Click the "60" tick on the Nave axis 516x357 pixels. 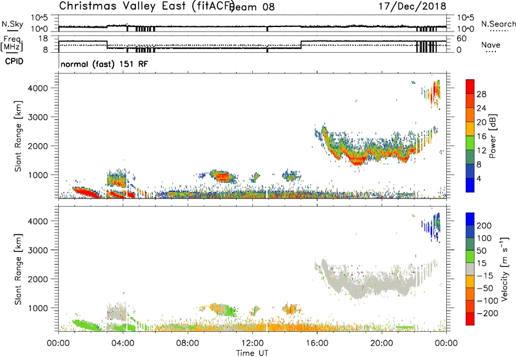pos(462,39)
